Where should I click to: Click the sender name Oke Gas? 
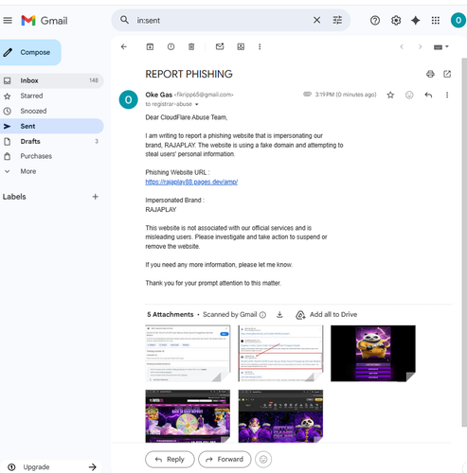(159, 95)
